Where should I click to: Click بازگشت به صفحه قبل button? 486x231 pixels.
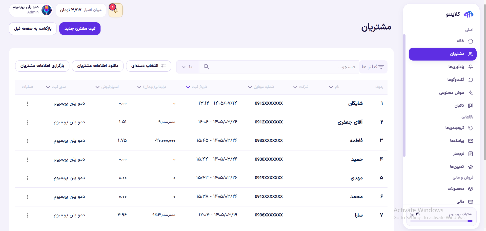[33, 29]
